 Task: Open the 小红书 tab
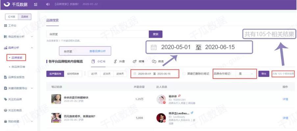(98, 62)
